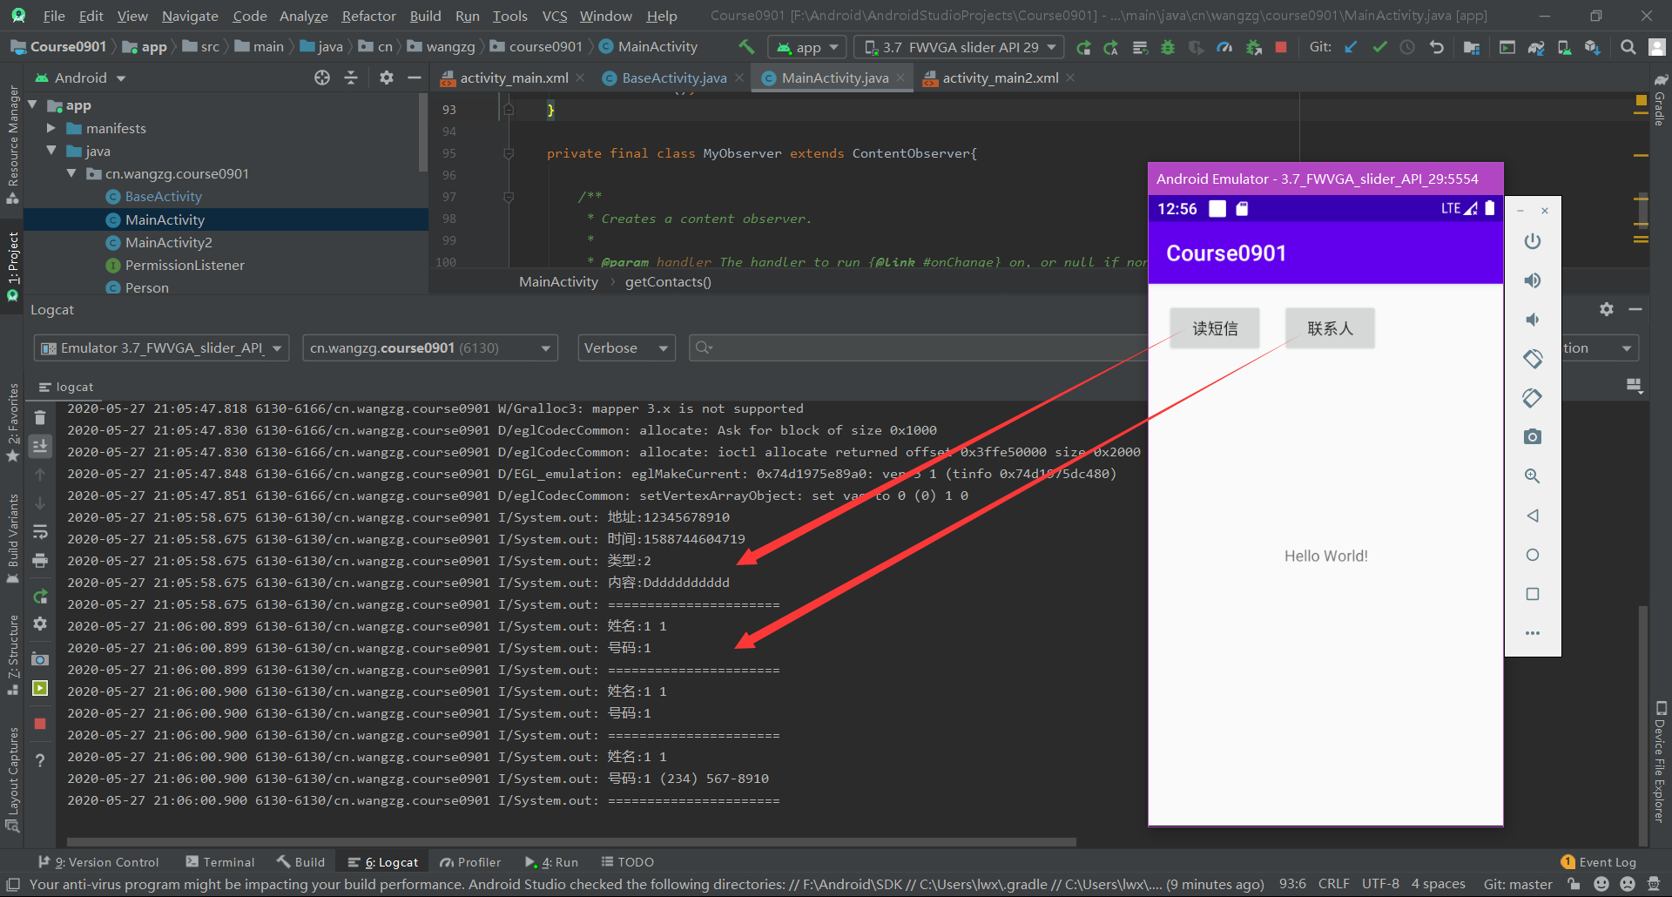This screenshot has width=1672, height=897.
Task: Open the Terminal tool window
Action: (220, 862)
